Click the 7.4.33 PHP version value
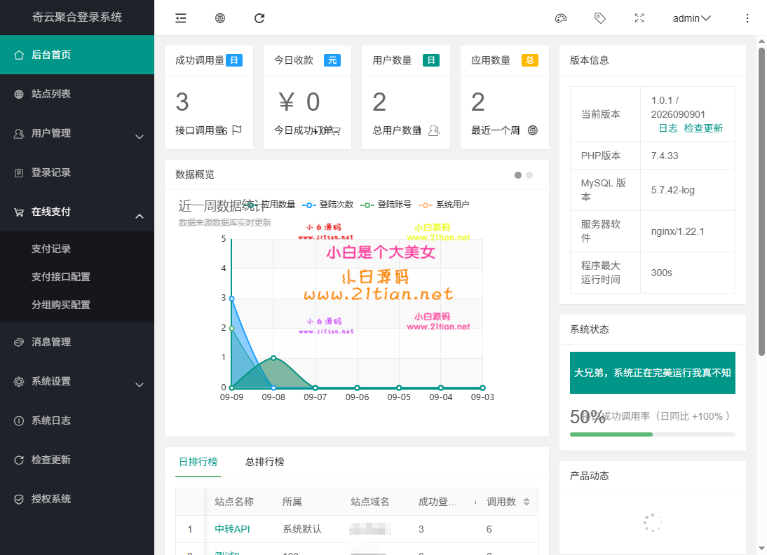This screenshot has width=767, height=555. pyautogui.click(x=664, y=156)
